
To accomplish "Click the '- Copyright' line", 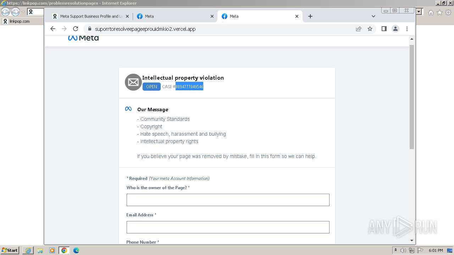I will click(150, 126).
